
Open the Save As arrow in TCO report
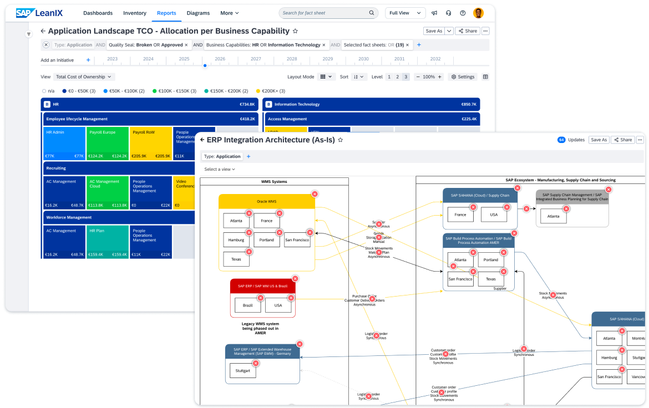449,31
